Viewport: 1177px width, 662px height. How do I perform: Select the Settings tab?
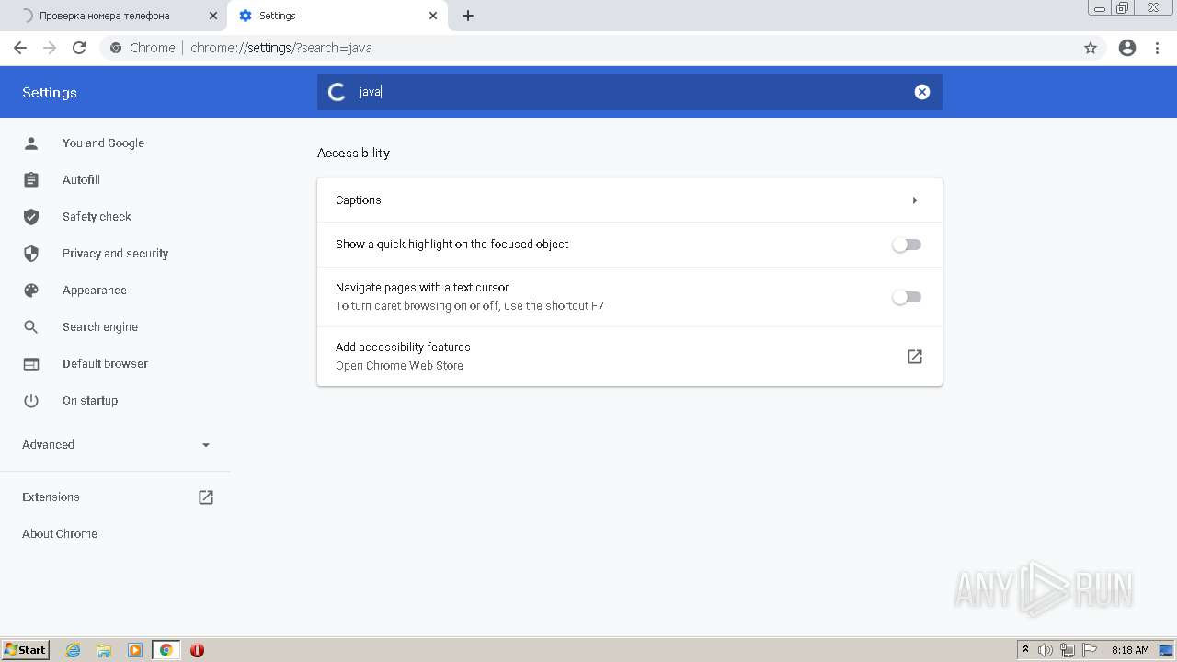[337, 16]
